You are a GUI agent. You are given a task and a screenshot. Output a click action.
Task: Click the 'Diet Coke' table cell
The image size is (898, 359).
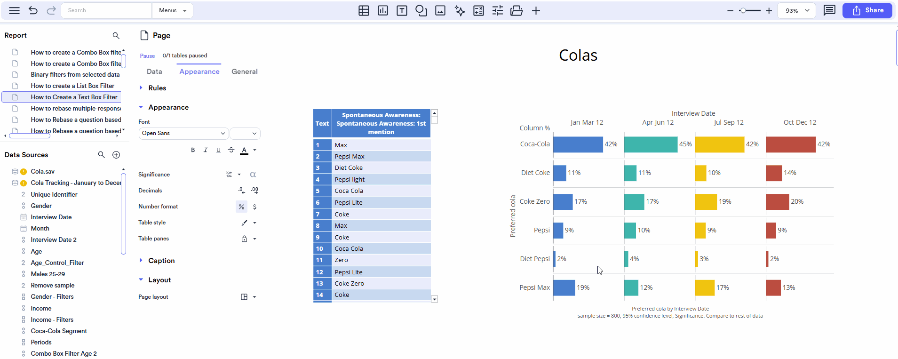[381, 168]
